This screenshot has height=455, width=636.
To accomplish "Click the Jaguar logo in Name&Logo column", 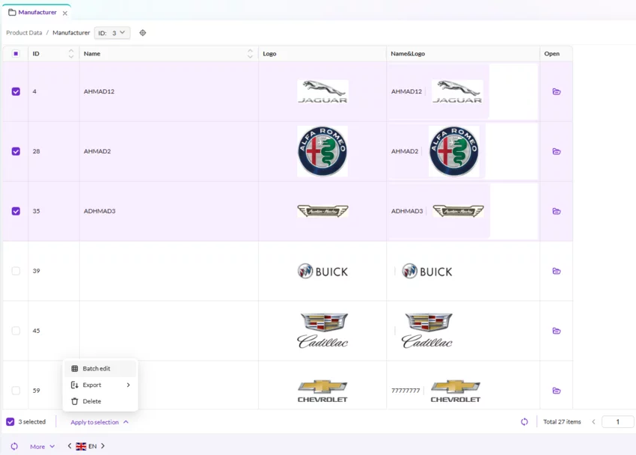I will click(x=457, y=91).
